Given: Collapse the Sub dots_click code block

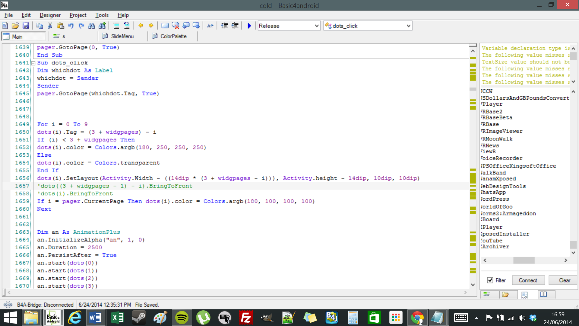Looking at the screenshot, I should pos(33,63).
